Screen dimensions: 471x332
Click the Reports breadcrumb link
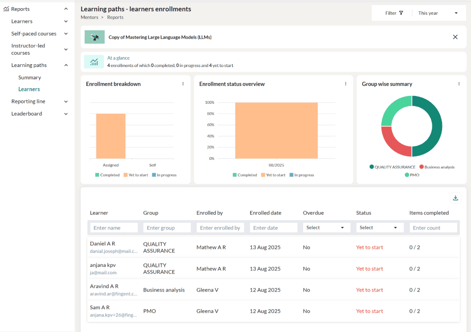[x=115, y=17]
